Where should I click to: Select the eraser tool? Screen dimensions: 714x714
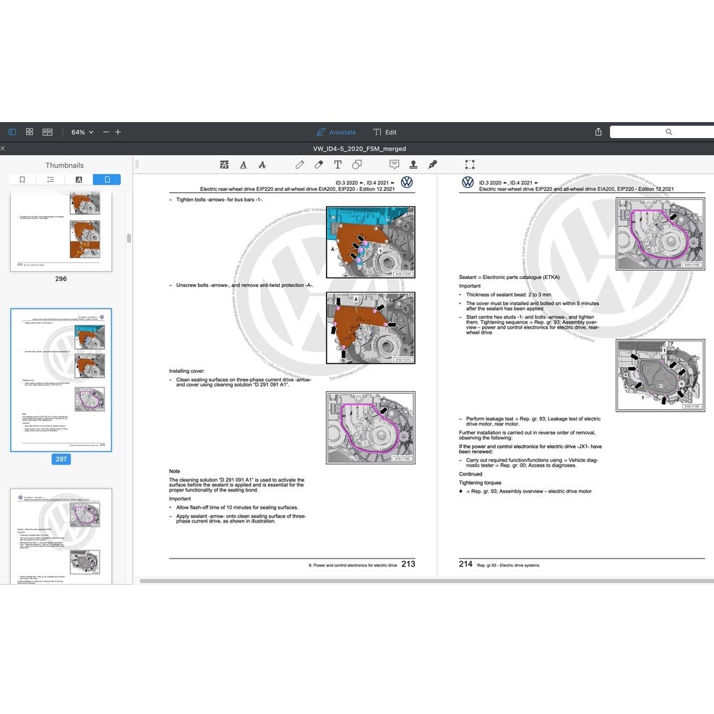click(319, 165)
